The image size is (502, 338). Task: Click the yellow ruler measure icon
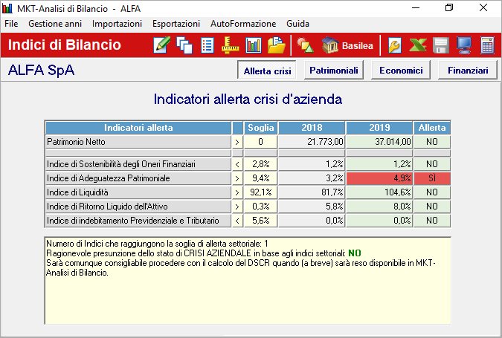pos(230,45)
